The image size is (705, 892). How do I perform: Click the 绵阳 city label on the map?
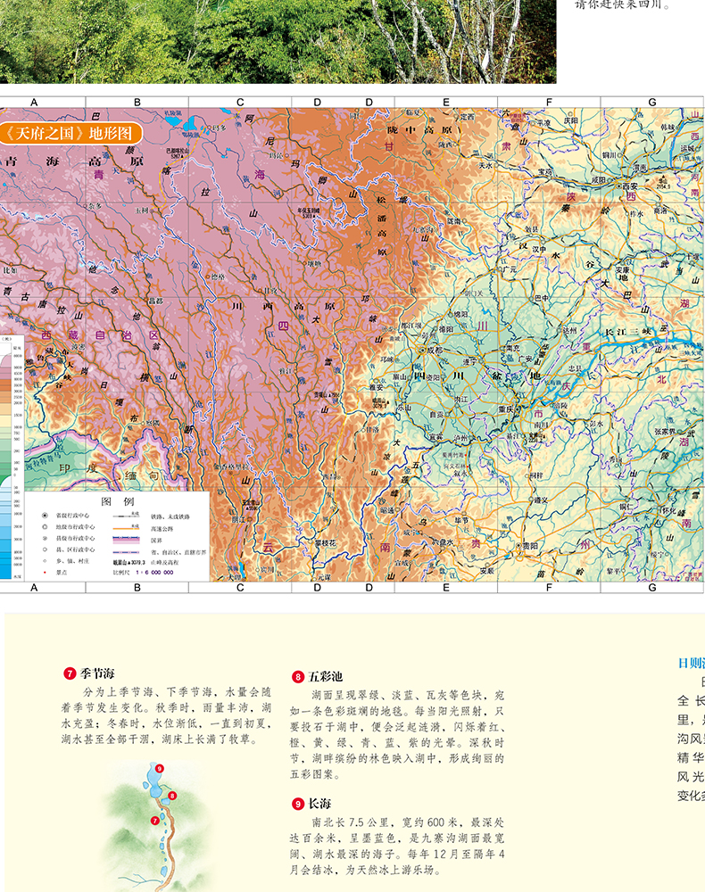[460, 314]
